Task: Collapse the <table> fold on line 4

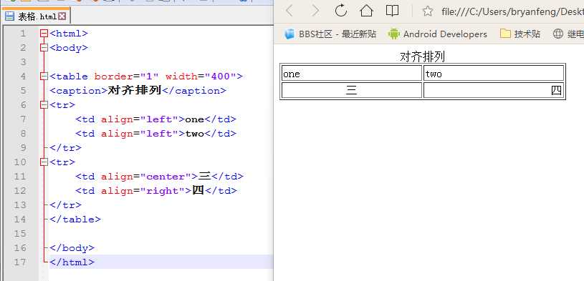Action: click(x=44, y=77)
